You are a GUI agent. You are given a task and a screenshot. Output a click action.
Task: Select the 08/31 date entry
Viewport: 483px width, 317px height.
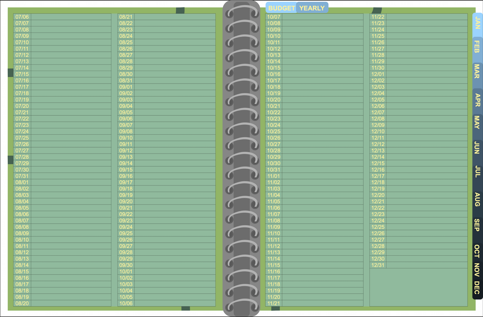(x=126, y=80)
